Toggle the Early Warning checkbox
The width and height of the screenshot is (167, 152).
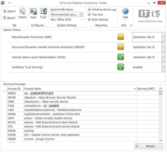pyautogui.click(x=89, y=19)
